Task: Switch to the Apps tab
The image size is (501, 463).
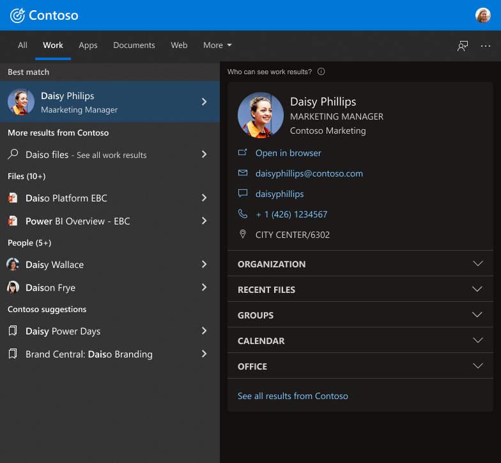Action: tap(88, 45)
